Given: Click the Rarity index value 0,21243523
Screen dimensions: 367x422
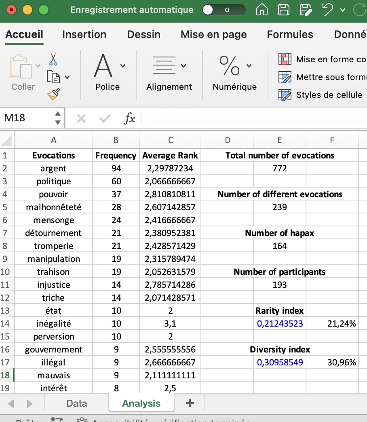Looking at the screenshot, I should point(280,323).
